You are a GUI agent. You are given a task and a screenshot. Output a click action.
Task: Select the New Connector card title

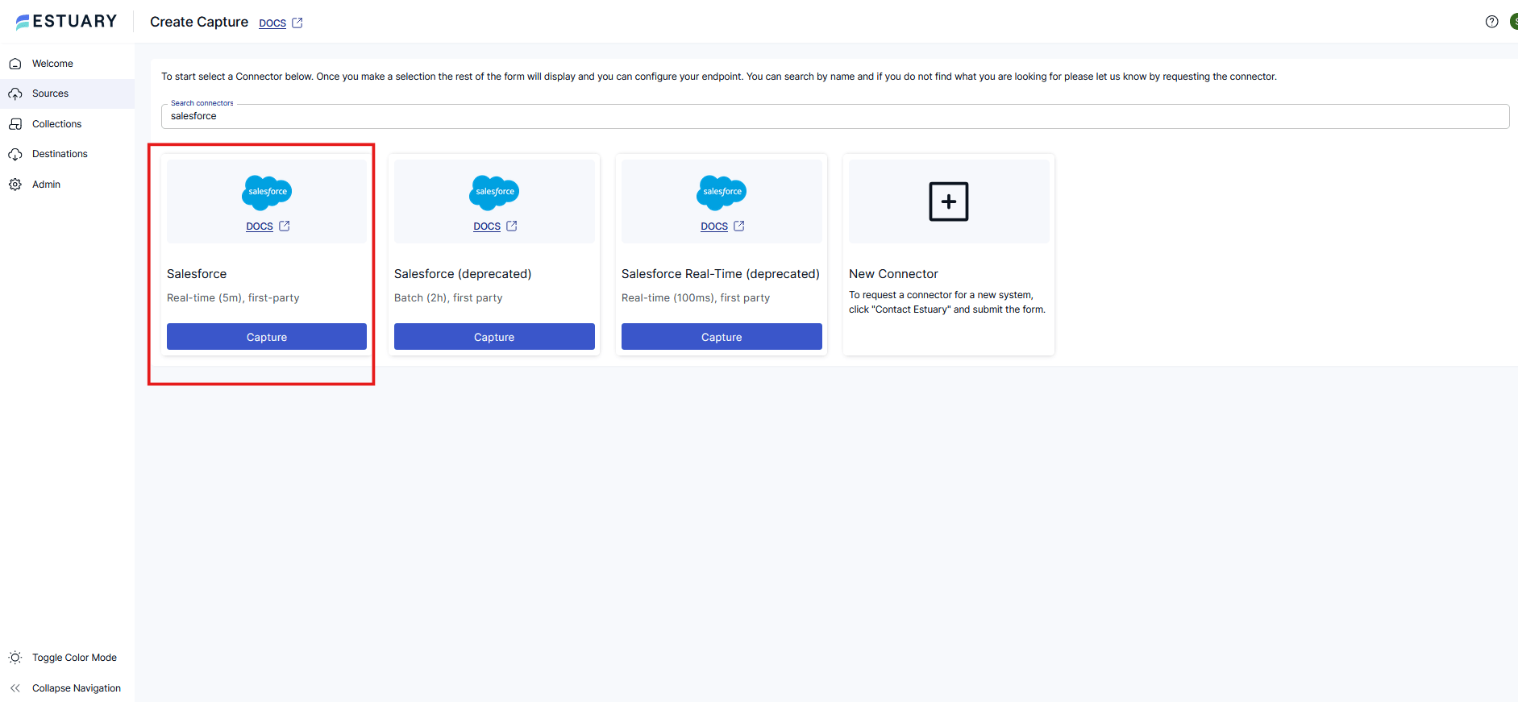pos(893,274)
